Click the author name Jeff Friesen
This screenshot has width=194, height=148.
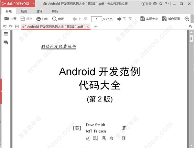point(96,131)
